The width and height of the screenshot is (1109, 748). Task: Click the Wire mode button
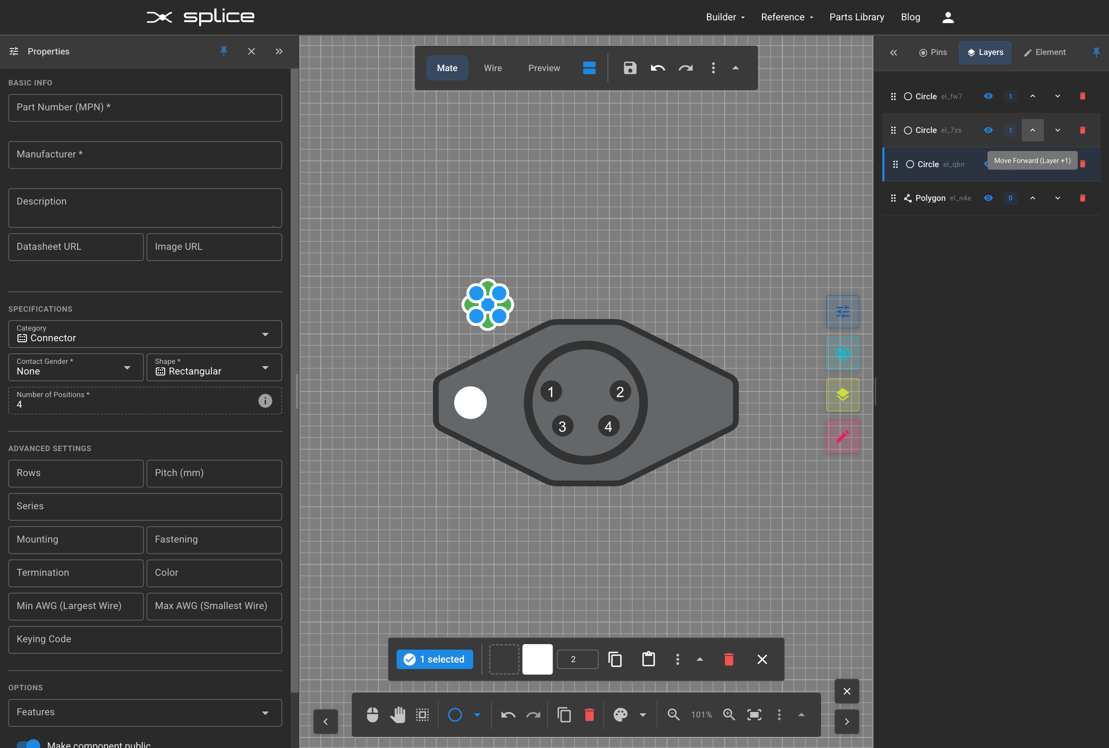pos(493,68)
